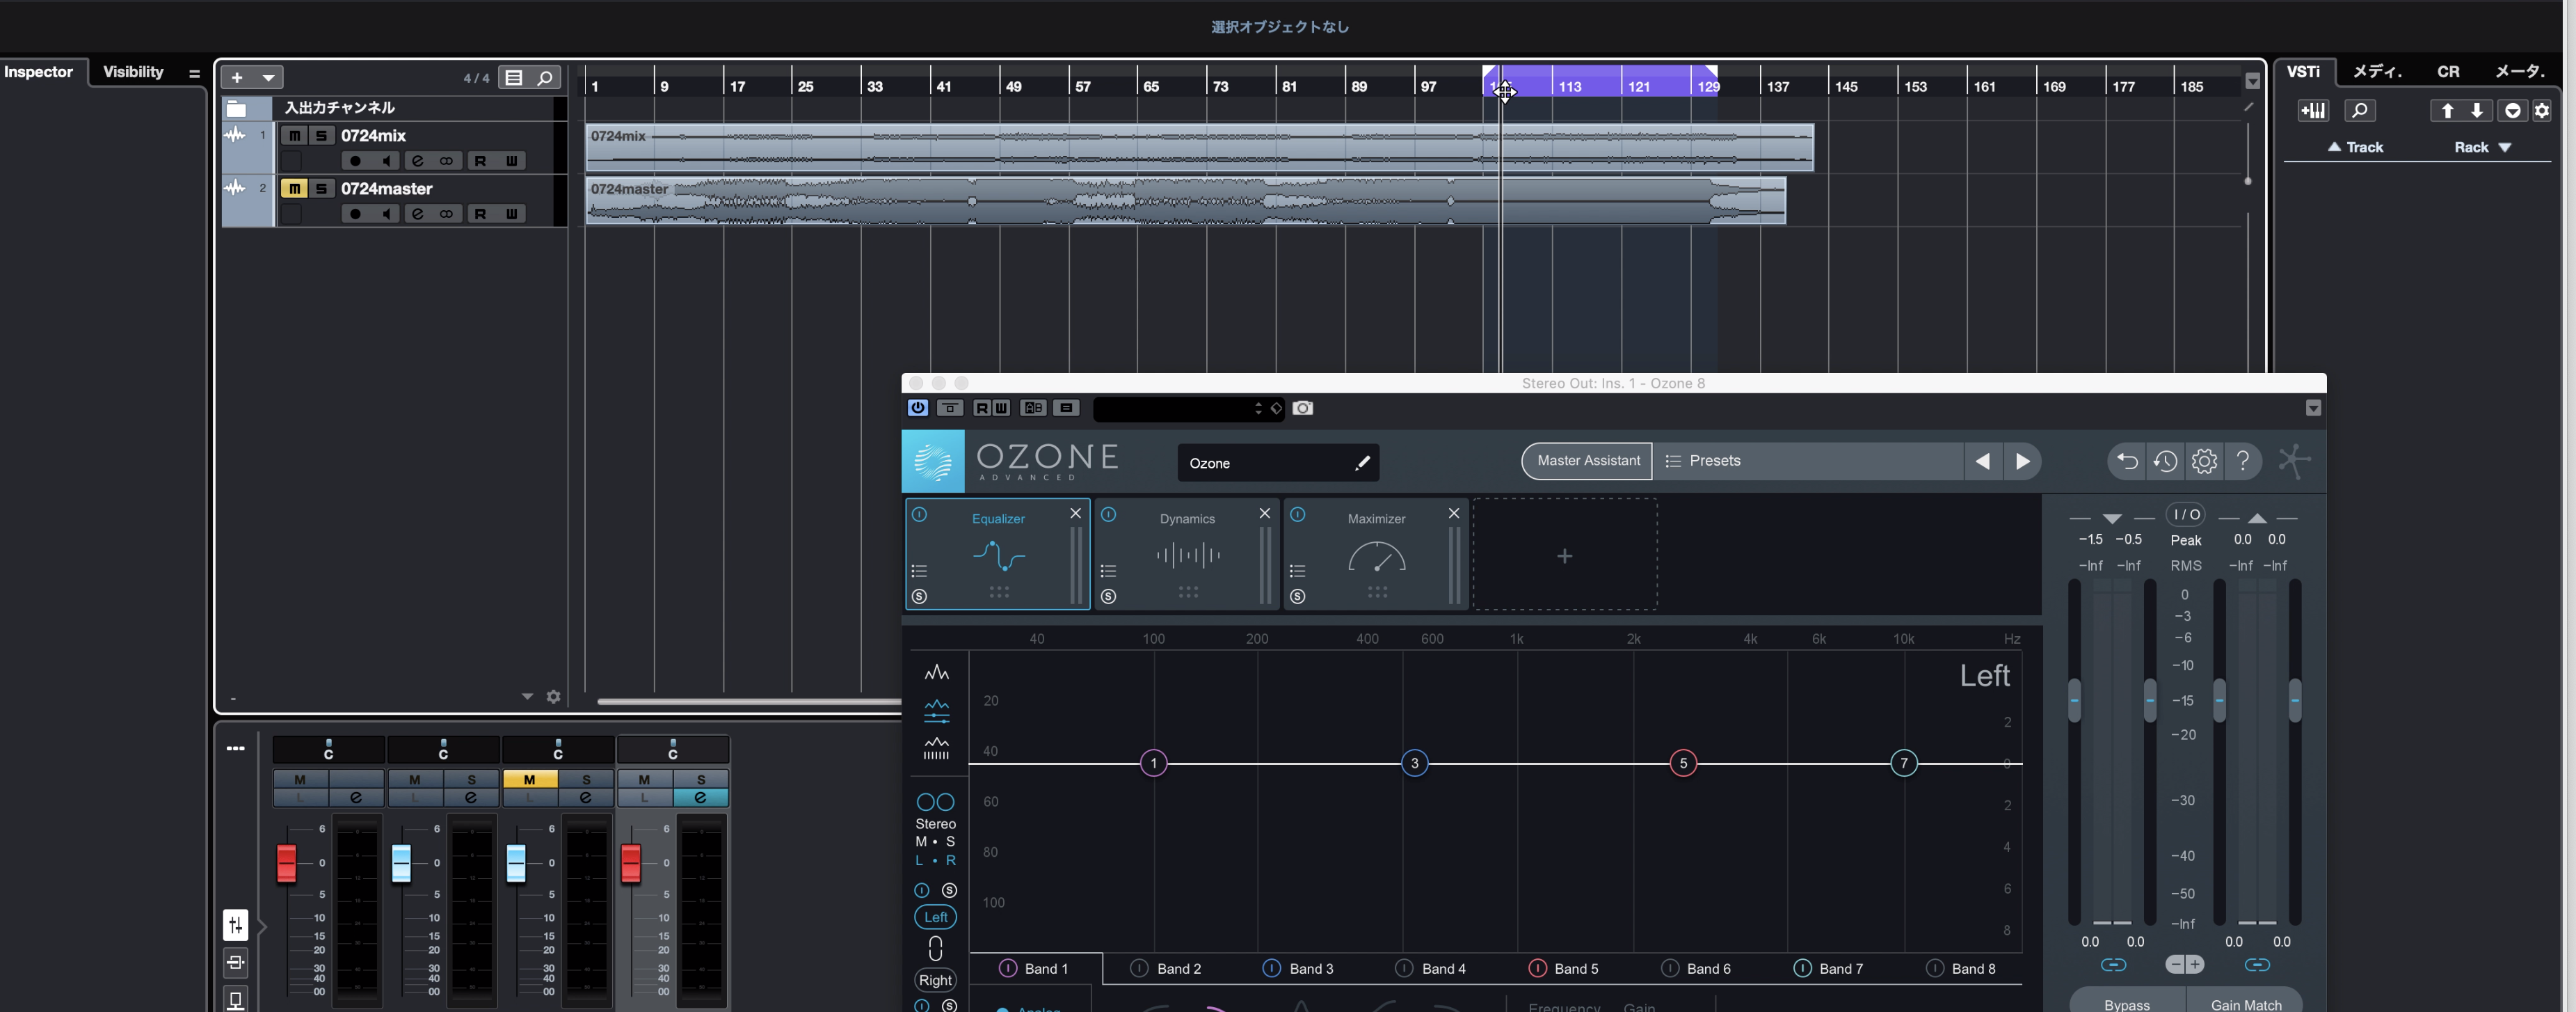Image resolution: width=2576 pixels, height=1012 pixels.
Task: Remove the Dynamics module with its X
Action: pos(1264,514)
